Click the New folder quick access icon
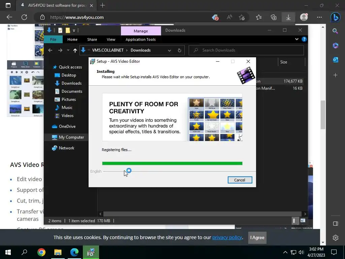This screenshot has height=259, width=345. 68,30
